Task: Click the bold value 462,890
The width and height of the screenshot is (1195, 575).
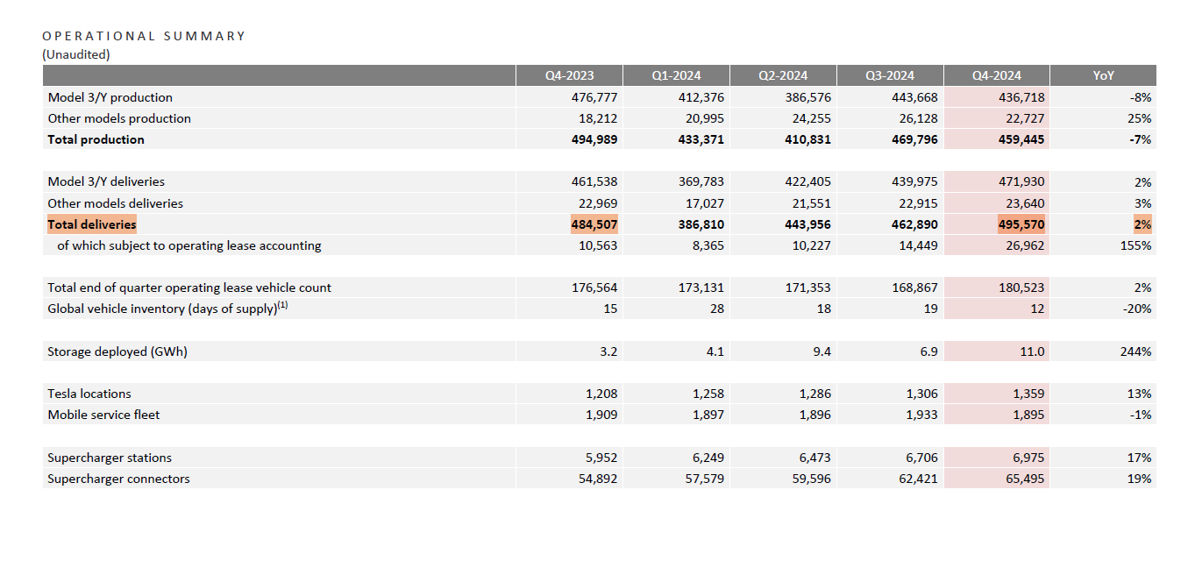Action: click(915, 224)
